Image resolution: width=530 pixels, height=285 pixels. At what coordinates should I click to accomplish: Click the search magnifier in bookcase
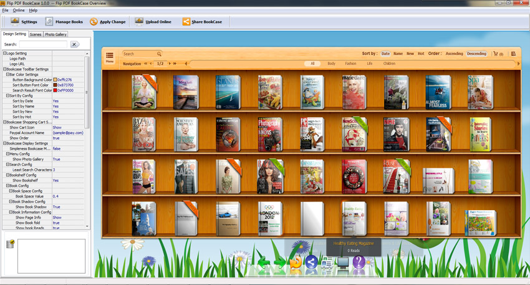[159, 54]
